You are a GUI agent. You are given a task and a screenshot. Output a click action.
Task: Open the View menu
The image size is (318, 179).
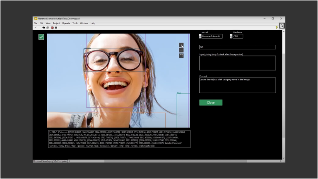point(48,23)
